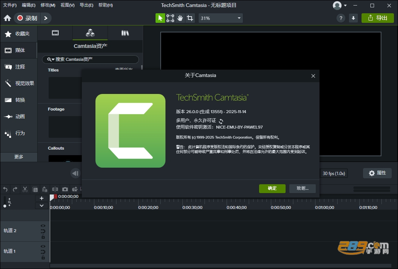
Task: Add a track with the plus button
Action: [x=42, y=199]
